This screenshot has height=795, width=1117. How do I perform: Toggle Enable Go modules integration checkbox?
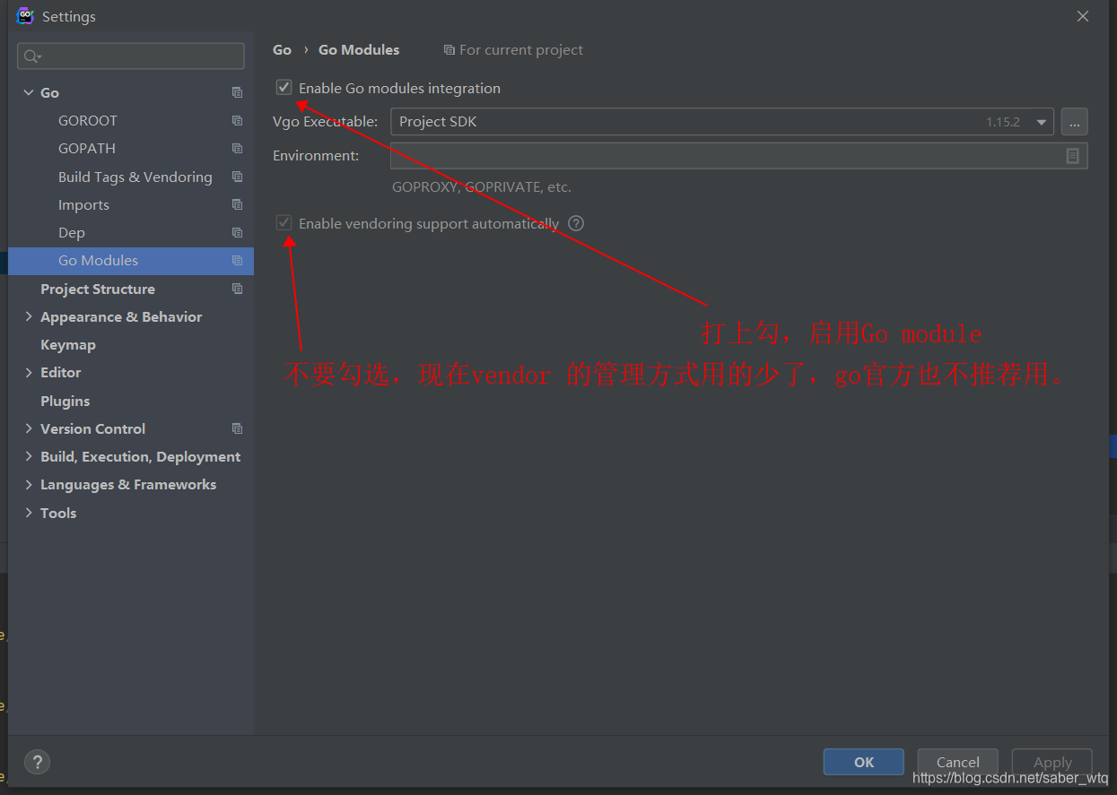click(284, 88)
